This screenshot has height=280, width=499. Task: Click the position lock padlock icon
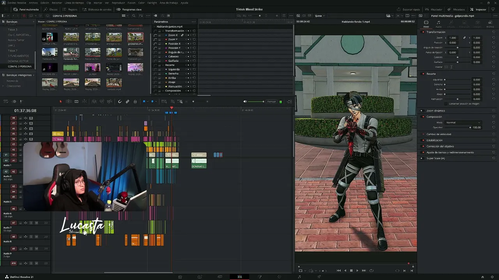coord(135,101)
